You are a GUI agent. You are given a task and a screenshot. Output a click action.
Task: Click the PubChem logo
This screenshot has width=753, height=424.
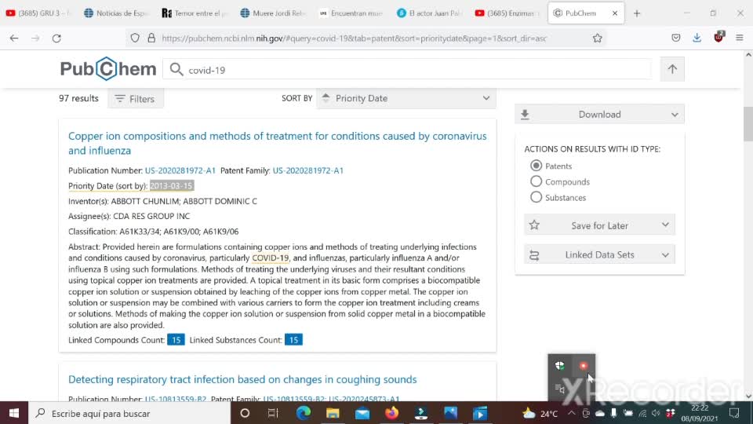(x=108, y=69)
